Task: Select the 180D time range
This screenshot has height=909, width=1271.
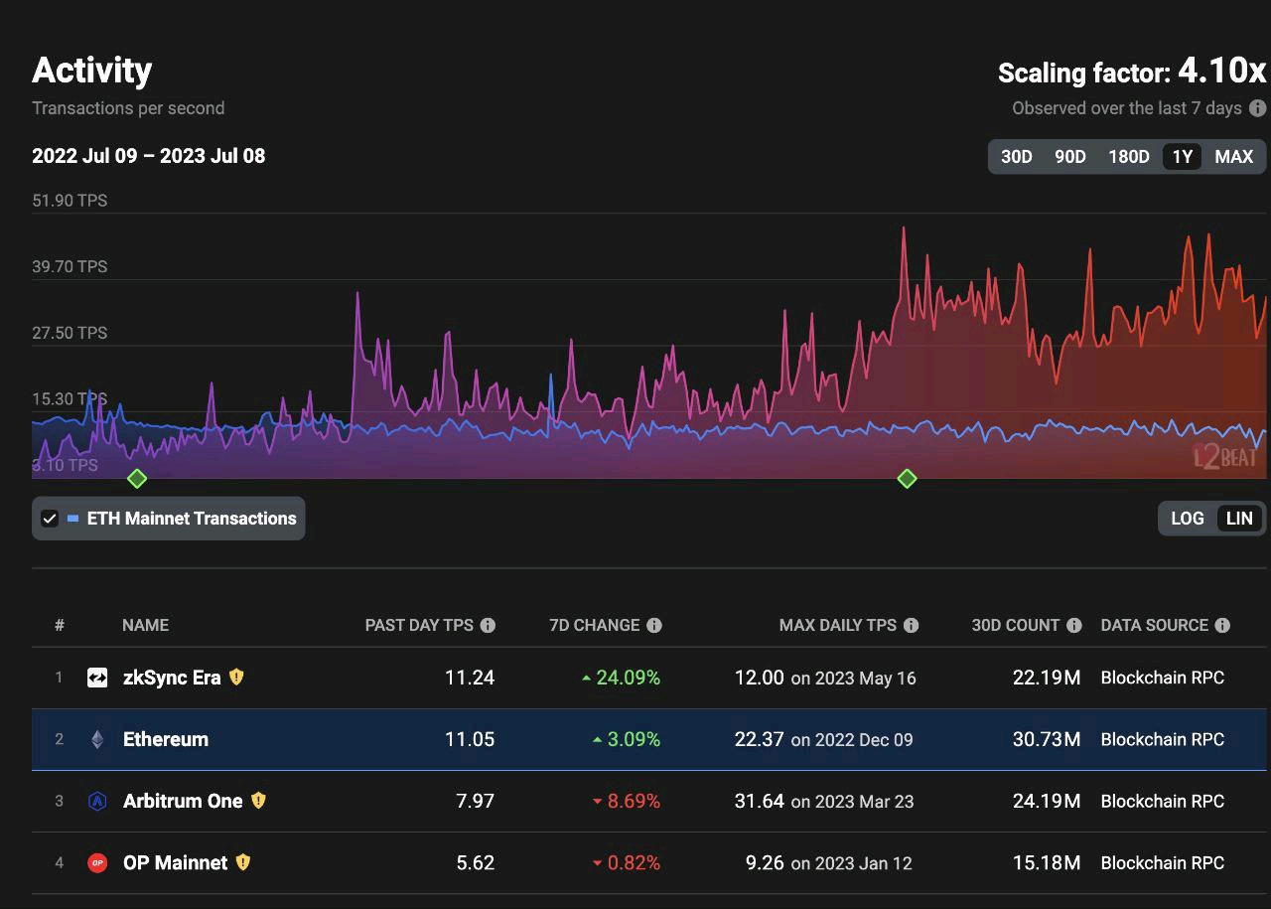Action: click(x=1128, y=157)
